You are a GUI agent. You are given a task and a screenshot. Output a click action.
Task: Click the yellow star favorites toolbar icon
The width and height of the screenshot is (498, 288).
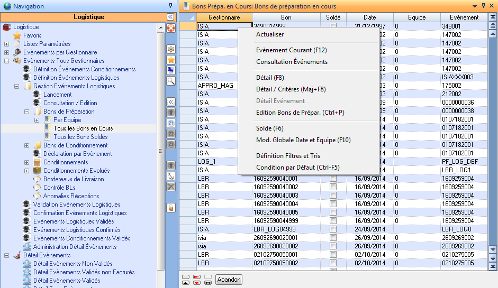[x=171, y=60]
